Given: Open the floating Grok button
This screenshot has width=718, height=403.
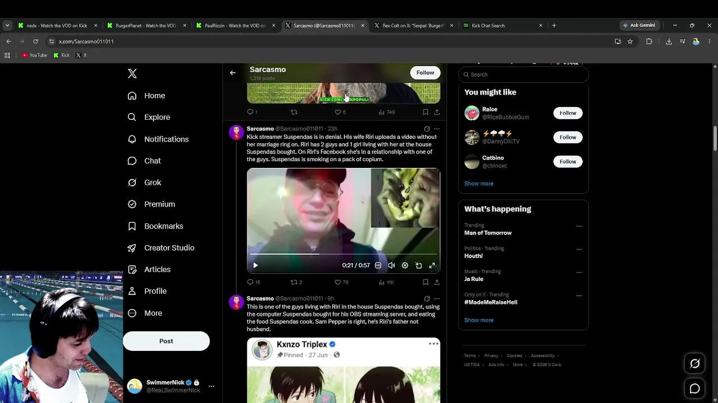Looking at the screenshot, I should tap(694, 364).
